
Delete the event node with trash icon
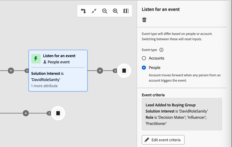pyautogui.click(x=144, y=20)
